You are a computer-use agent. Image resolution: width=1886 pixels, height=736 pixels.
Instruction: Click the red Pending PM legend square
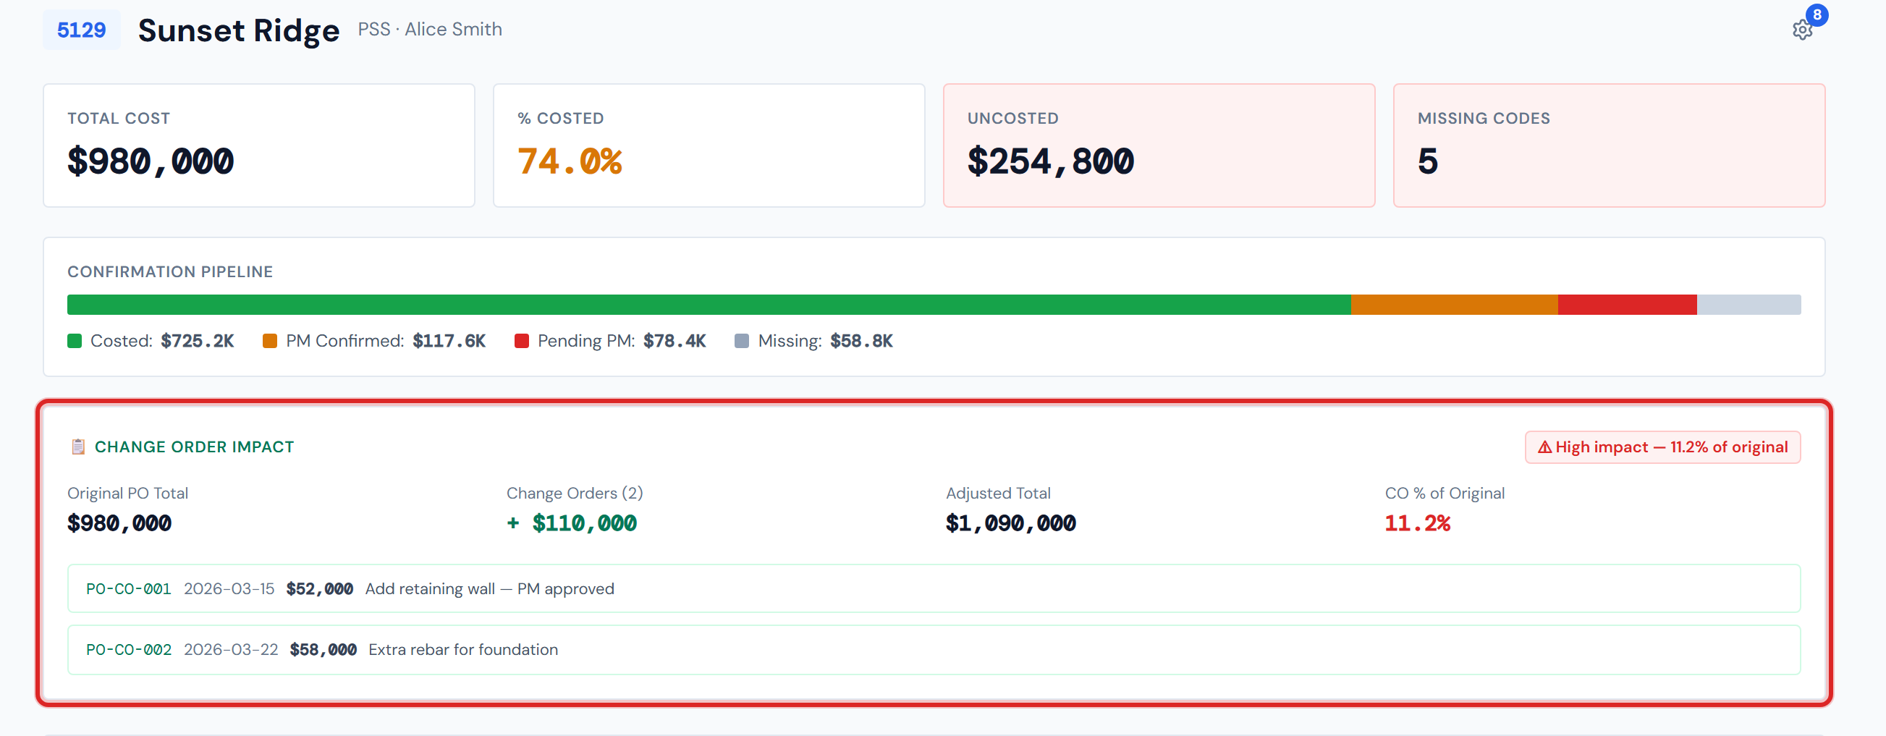click(521, 341)
